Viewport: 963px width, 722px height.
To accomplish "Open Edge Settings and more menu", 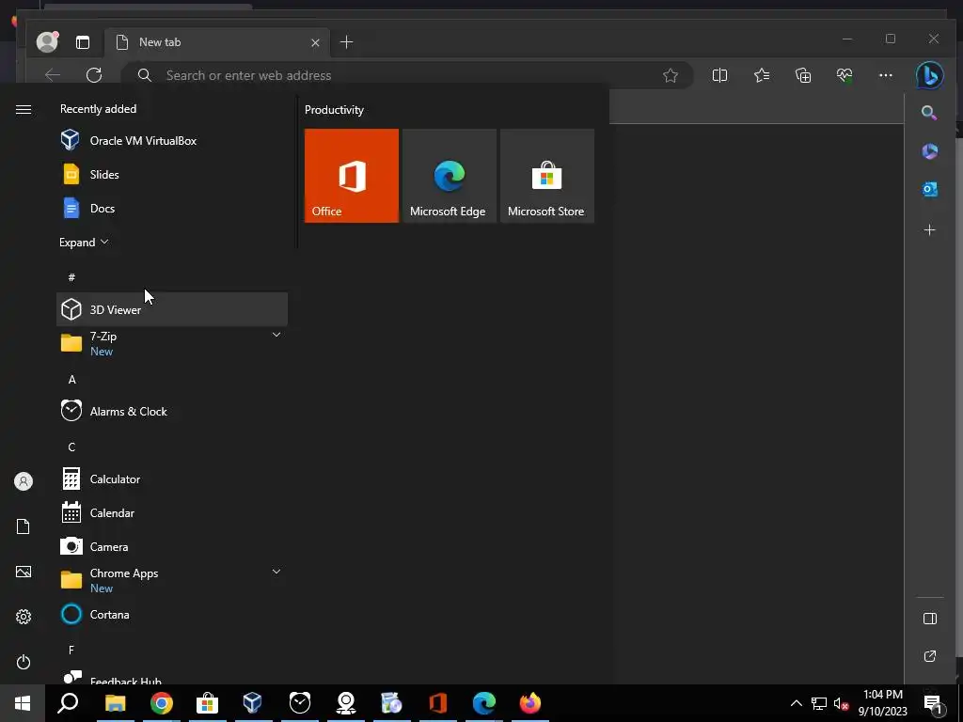I will point(886,75).
